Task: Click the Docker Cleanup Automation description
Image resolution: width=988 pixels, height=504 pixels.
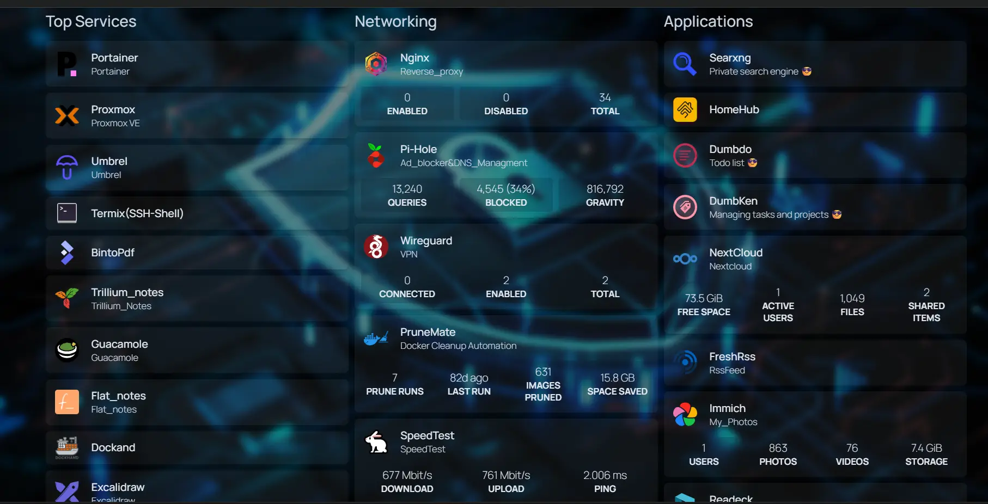Action: coord(458,346)
